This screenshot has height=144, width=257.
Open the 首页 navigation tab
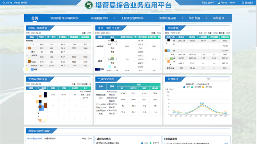click(35, 18)
